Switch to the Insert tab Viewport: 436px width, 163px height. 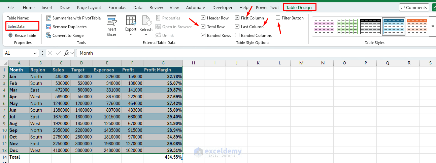pyautogui.click(x=47, y=7)
